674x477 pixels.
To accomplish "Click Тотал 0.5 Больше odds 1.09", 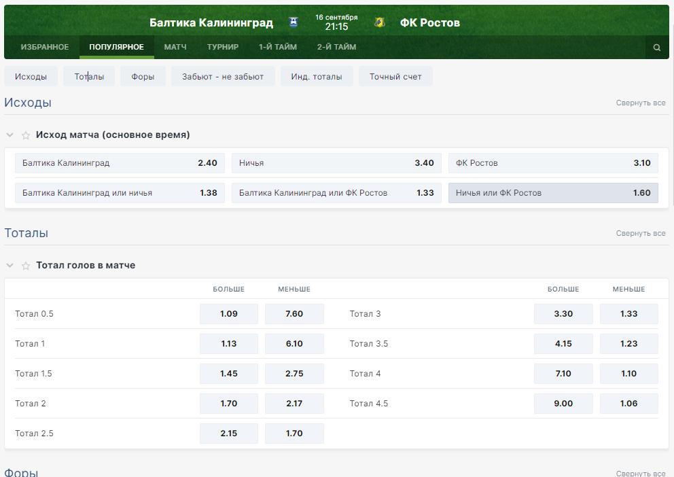I will pyautogui.click(x=229, y=314).
